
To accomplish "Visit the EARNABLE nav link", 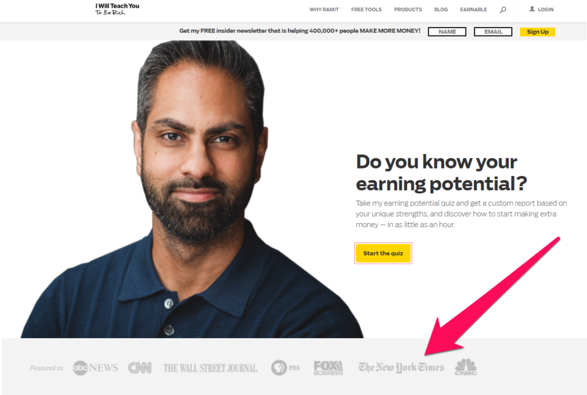I will [x=473, y=9].
